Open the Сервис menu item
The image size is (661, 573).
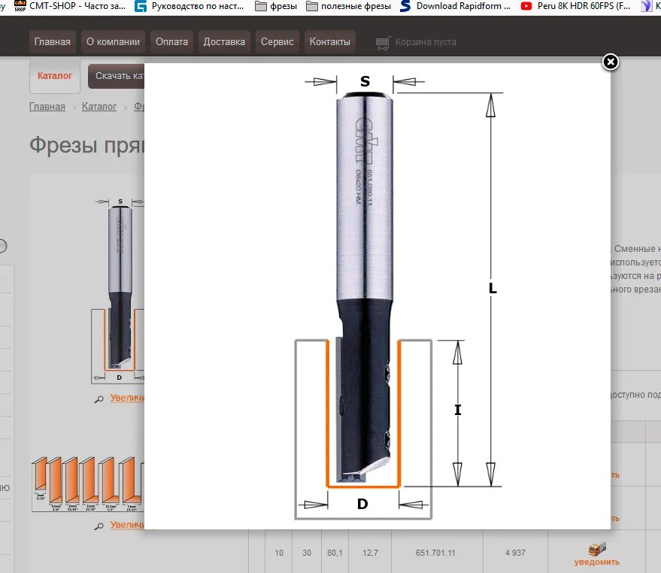click(277, 42)
